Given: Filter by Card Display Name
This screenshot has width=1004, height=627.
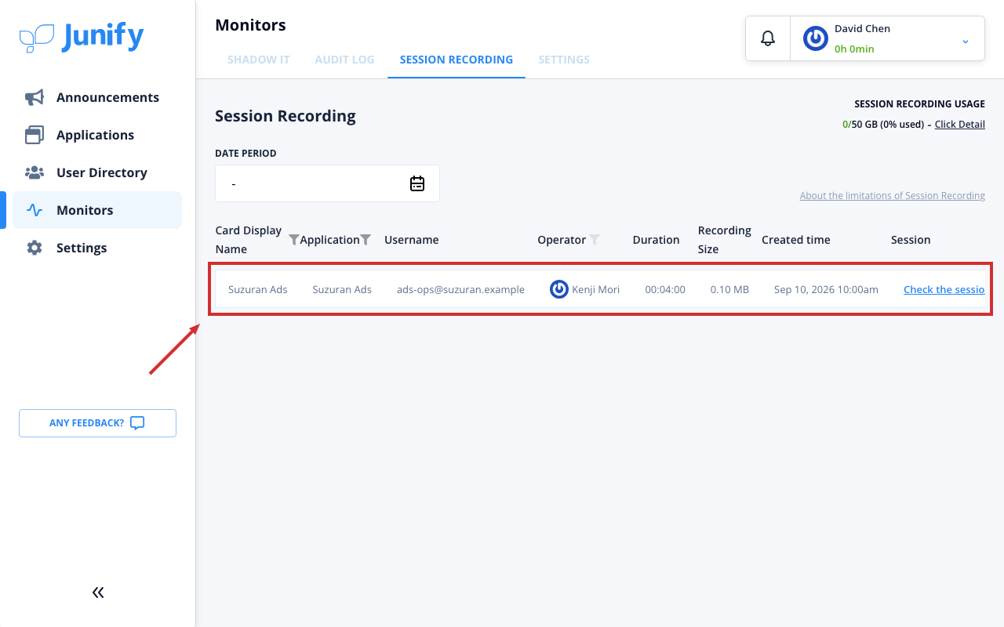Looking at the screenshot, I should [294, 240].
